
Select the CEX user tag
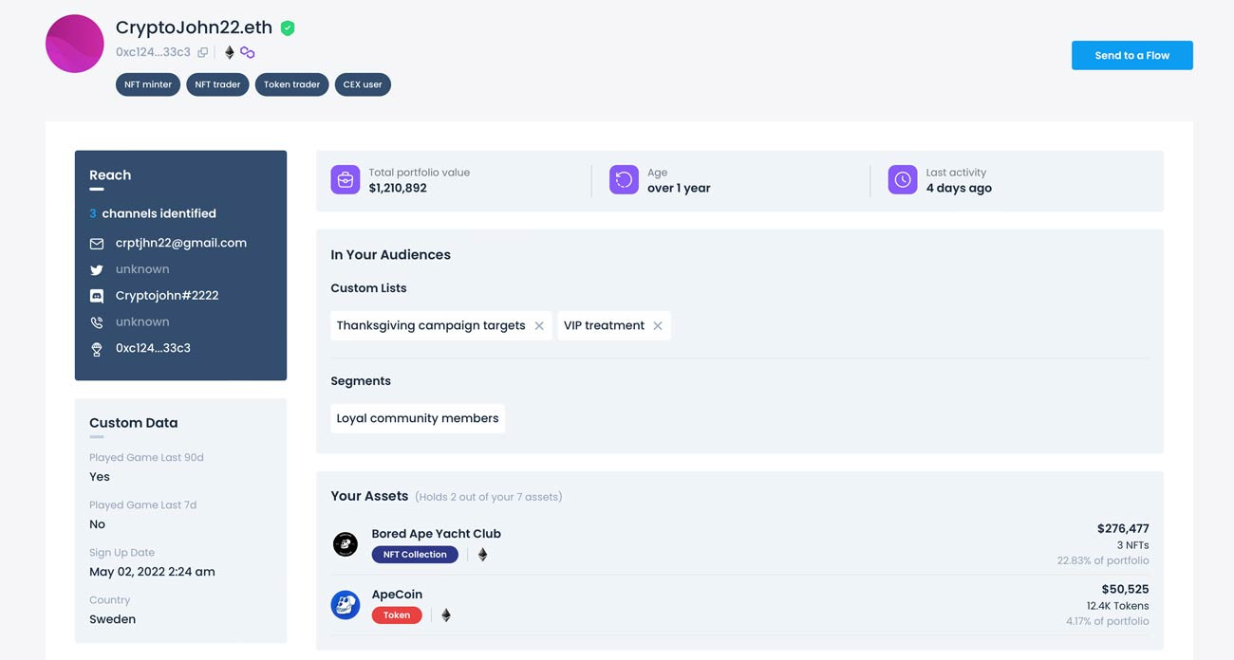[x=363, y=84]
